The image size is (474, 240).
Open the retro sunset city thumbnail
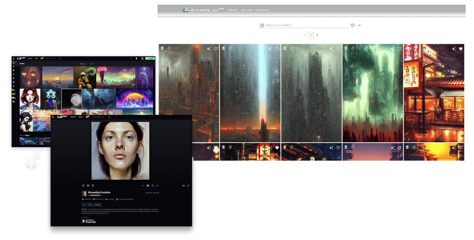point(134,98)
